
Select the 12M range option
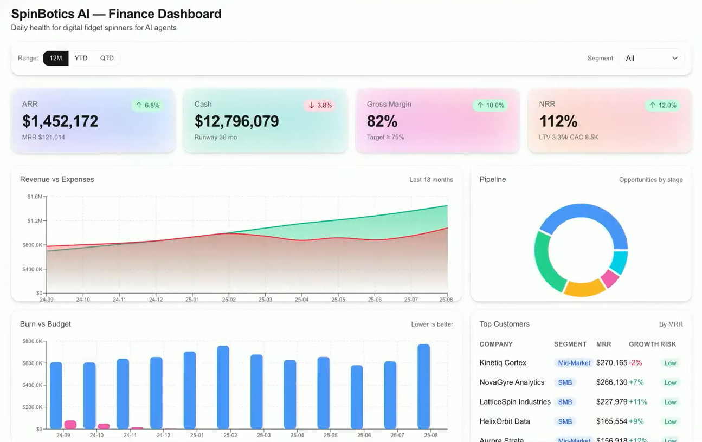point(56,58)
